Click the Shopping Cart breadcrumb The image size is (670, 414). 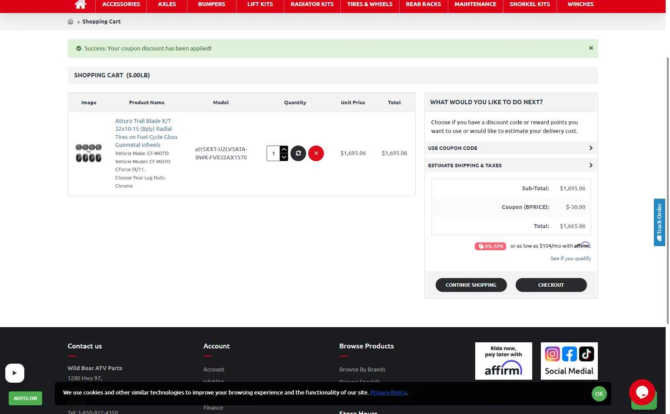point(101,22)
